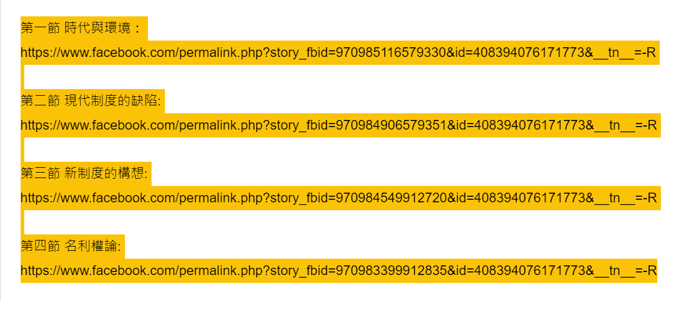The width and height of the screenshot is (690, 315).
Task: Open the Facebook link under 第三節 新制度的構想
Action: 339,198
